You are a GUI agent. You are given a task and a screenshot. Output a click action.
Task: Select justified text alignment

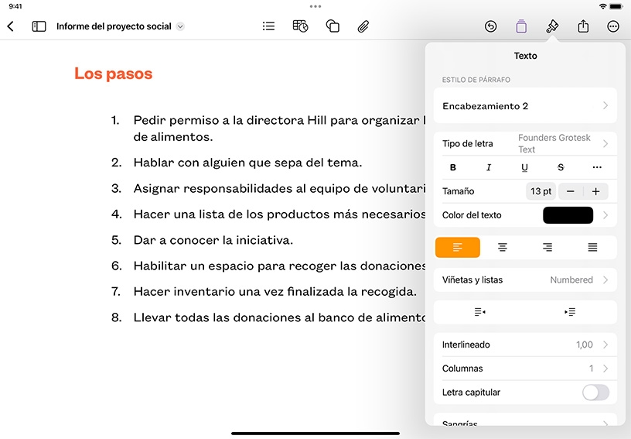[592, 247]
